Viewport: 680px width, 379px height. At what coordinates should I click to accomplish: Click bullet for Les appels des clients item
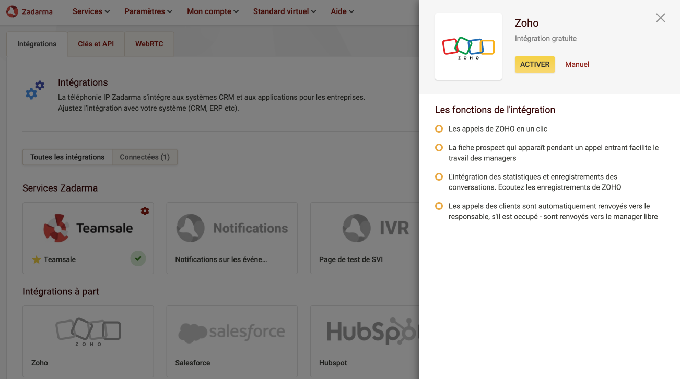coord(439,206)
